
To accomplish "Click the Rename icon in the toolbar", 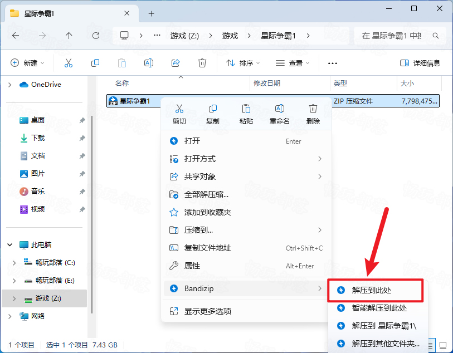I will [x=149, y=63].
